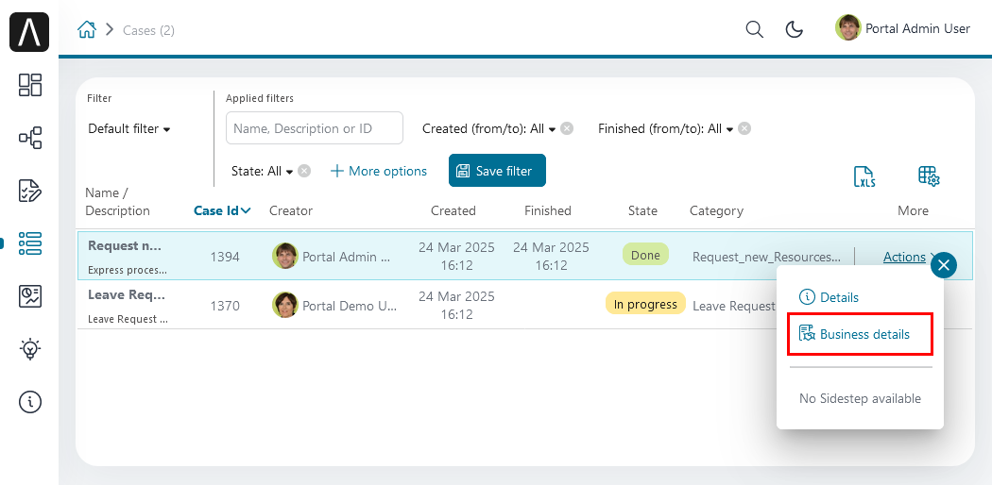Click the Name, Description or ID field

[315, 128]
